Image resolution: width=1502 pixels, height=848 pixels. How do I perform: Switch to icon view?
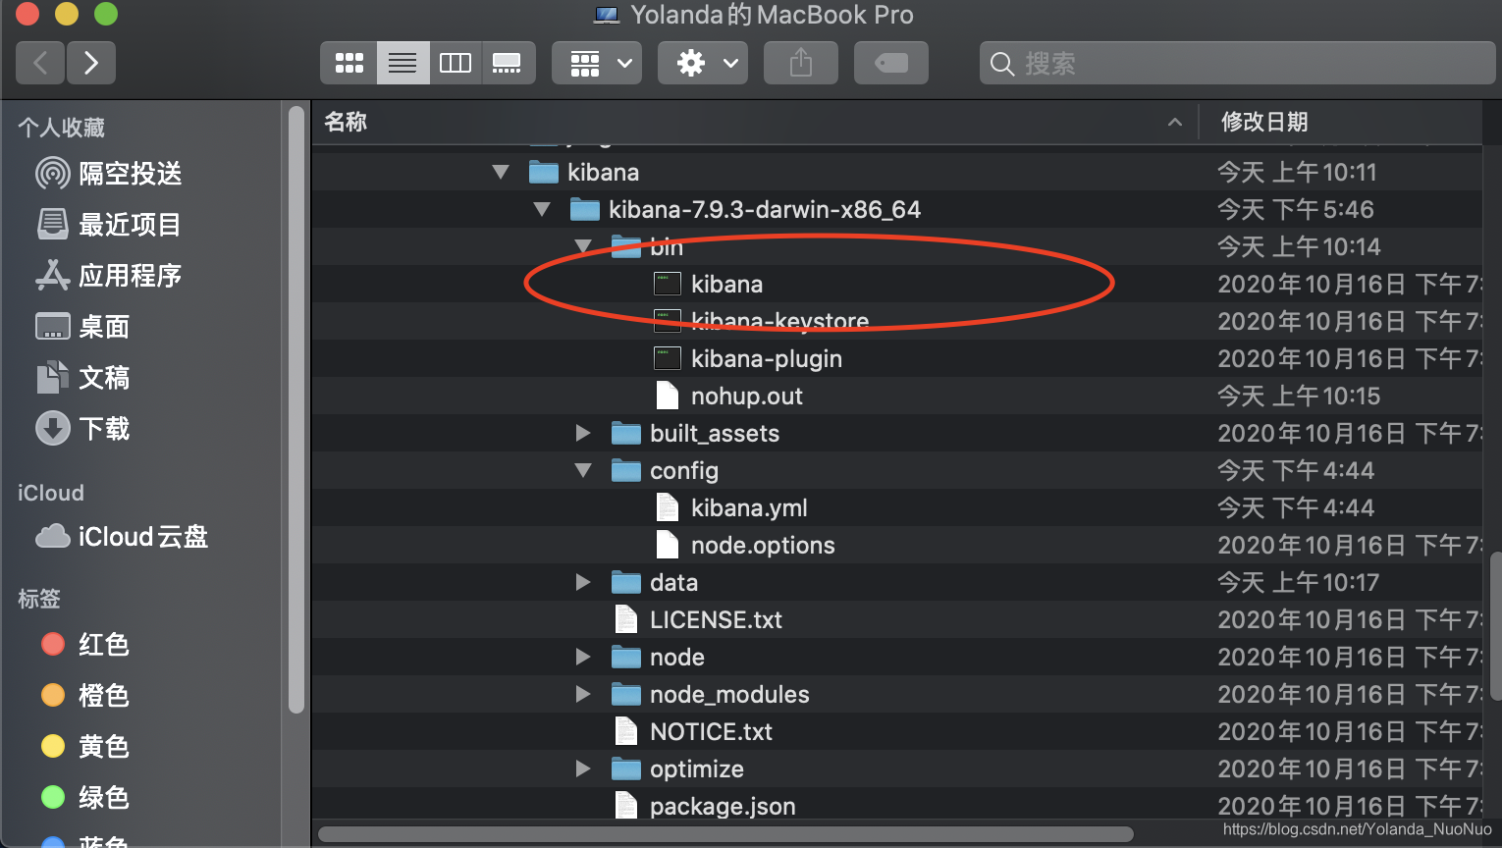[349, 64]
